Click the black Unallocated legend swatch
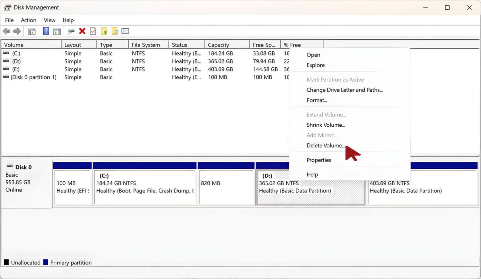The width and height of the screenshot is (481, 279). (6, 262)
